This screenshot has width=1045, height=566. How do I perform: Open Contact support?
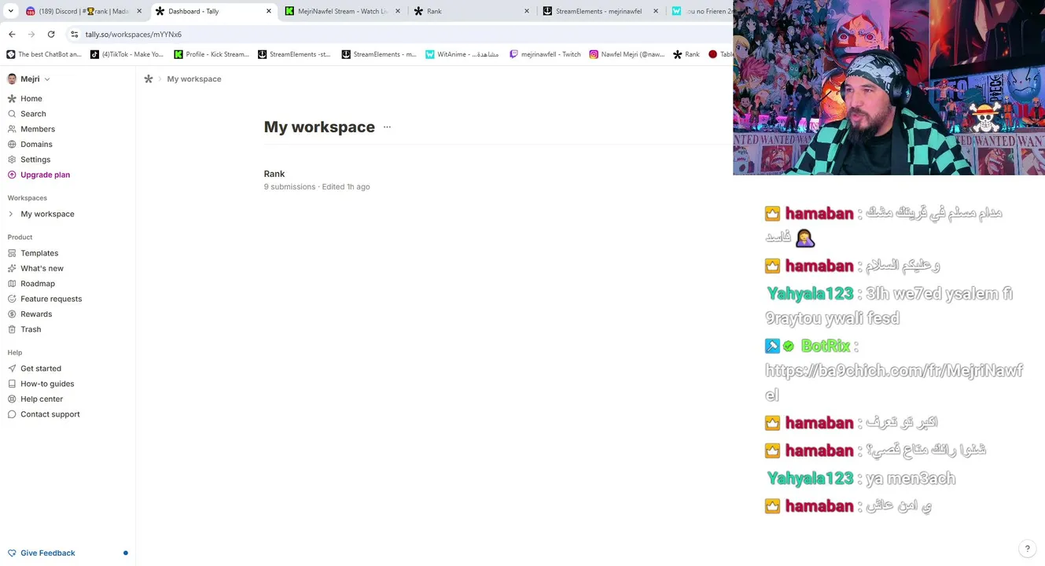tap(50, 414)
